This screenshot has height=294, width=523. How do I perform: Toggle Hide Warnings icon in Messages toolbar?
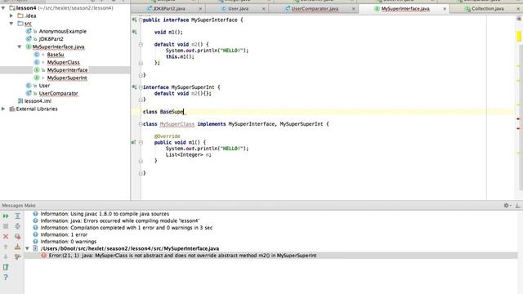click(x=17, y=236)
